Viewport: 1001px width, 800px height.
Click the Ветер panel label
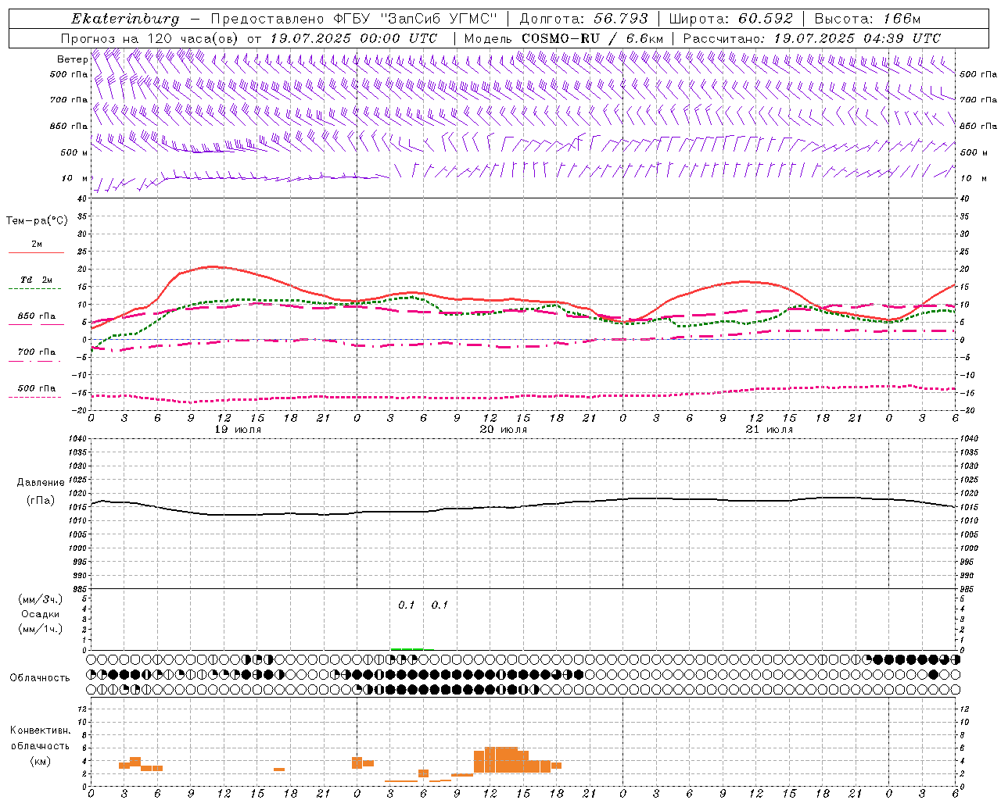click(72, 59)
